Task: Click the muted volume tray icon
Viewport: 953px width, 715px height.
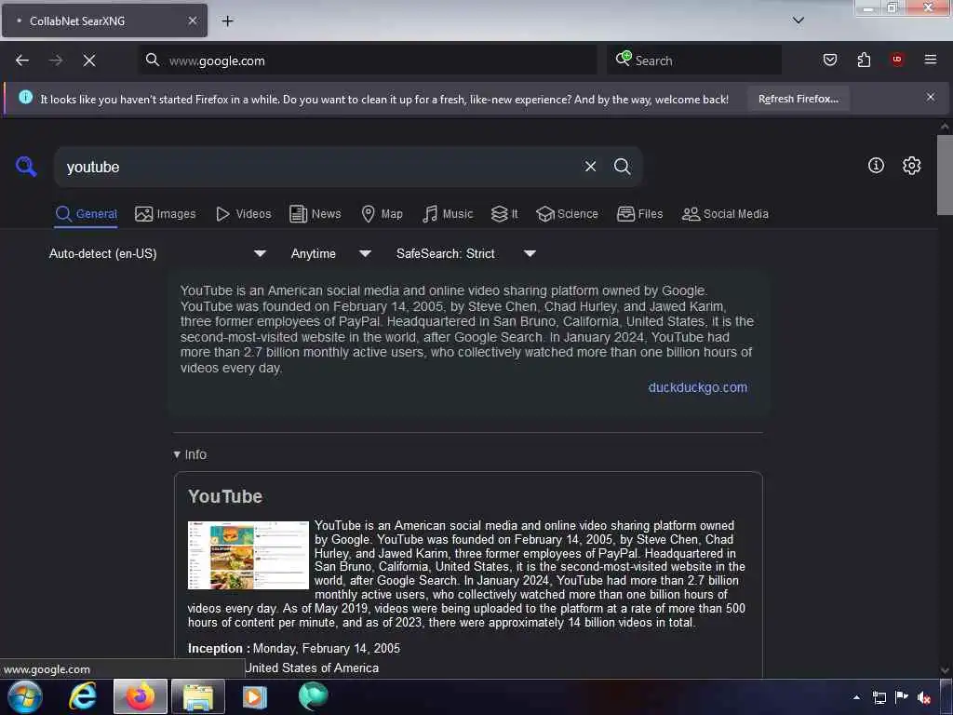Action: pyautogui.click(x=924, y=697)
